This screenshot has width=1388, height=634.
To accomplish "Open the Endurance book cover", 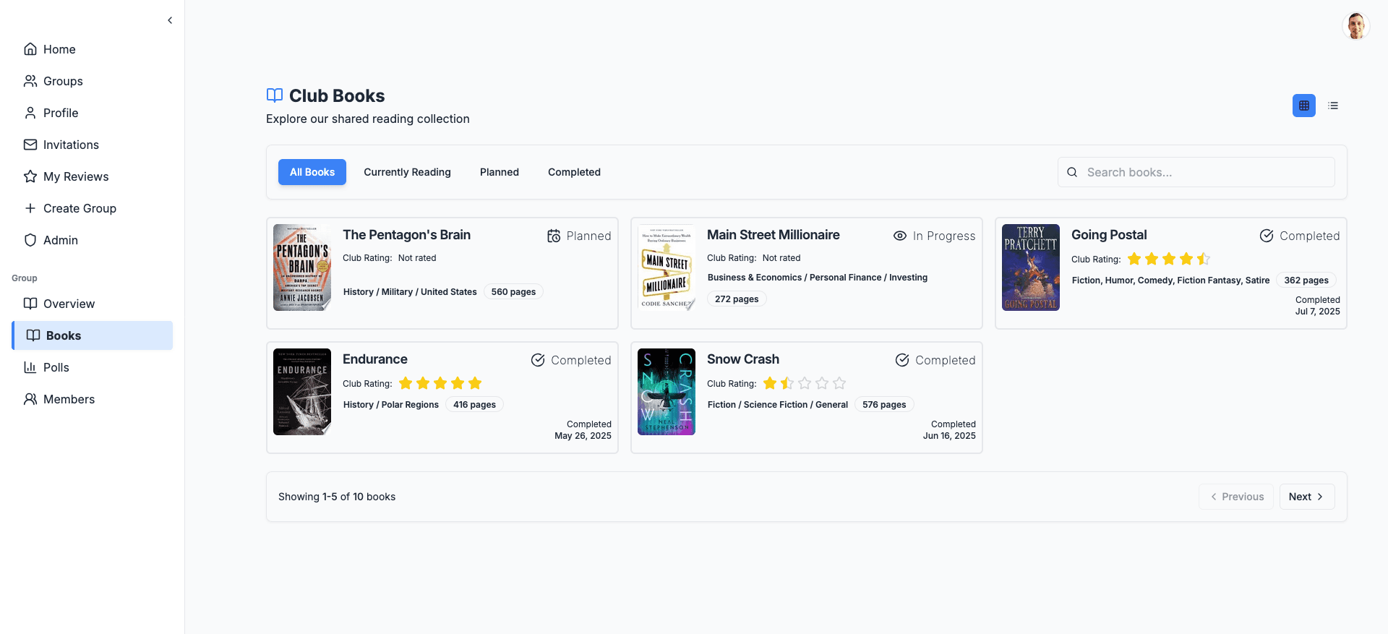I will [302, 392].
